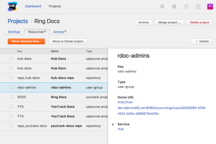Select the rdoc-admins row checkbox
The height and width of the screenshot is (144, 216).
[11, 87]
